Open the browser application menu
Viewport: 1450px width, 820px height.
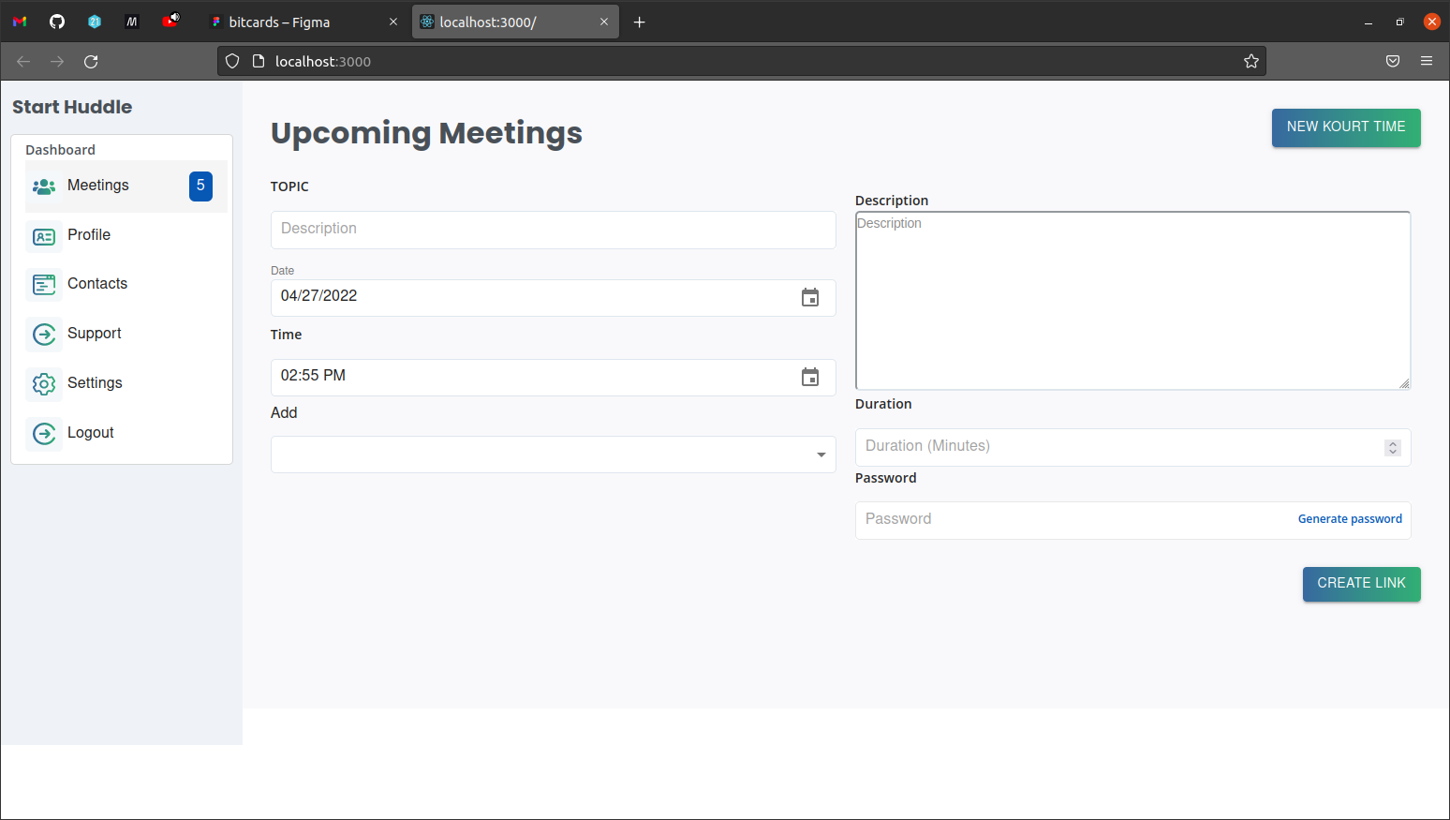click(1427, 62)
